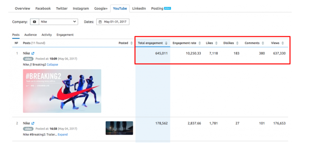Select views value 637,330
317x144 pixels.
[279, 54]
